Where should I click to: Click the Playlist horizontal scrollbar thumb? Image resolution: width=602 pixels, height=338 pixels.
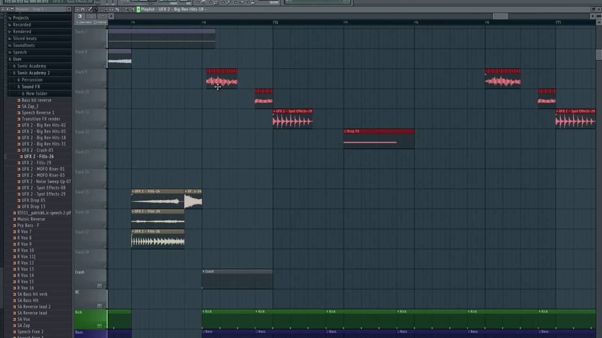pyautogui.click(x=500, y=16)
